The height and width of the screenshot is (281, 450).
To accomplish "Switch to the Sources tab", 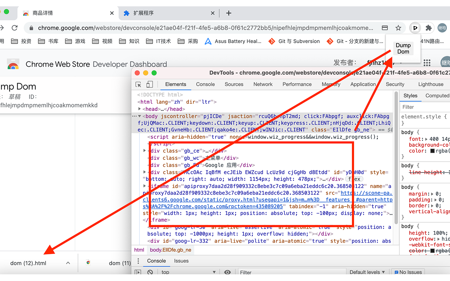I will click(x=234, y=84).
